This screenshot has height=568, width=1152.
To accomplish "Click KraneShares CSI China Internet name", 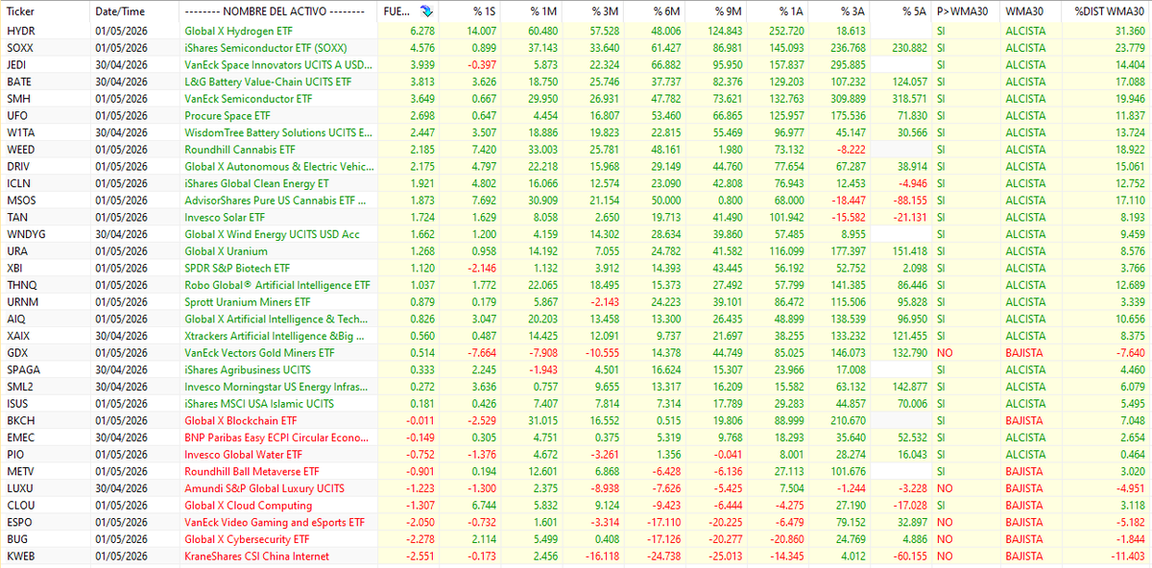I will point(257,556).
